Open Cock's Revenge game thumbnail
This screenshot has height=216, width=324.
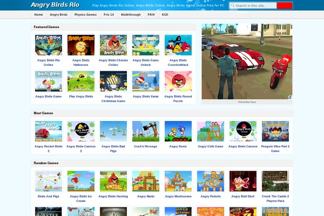(146, 131)
